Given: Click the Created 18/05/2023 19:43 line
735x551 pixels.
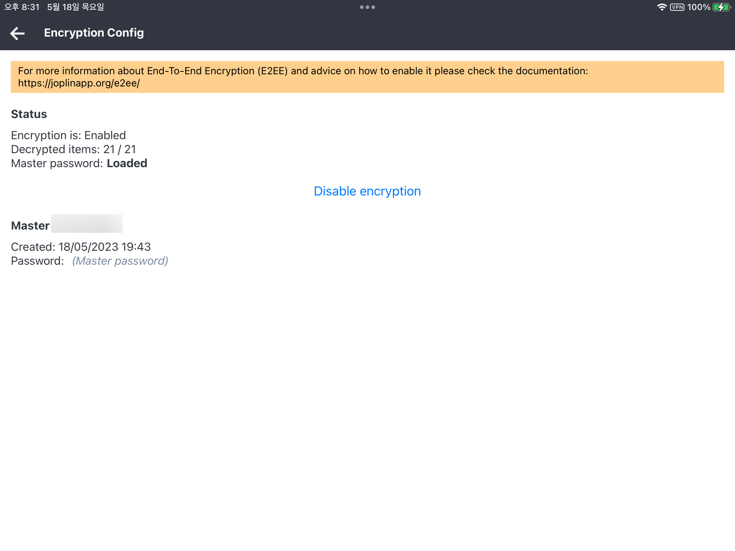Looking at the screenshot, I should pos(81,247).
